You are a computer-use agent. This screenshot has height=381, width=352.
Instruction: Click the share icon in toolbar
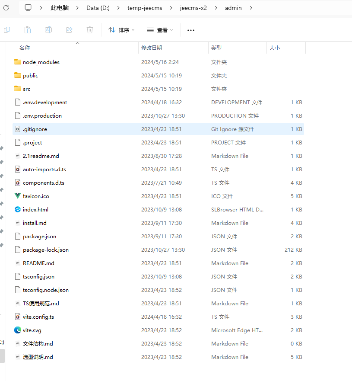point(69,30)
